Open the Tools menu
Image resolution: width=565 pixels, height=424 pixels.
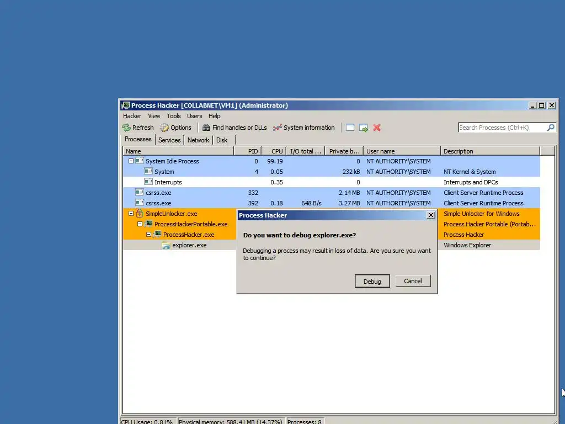click(x=173, y=116)
